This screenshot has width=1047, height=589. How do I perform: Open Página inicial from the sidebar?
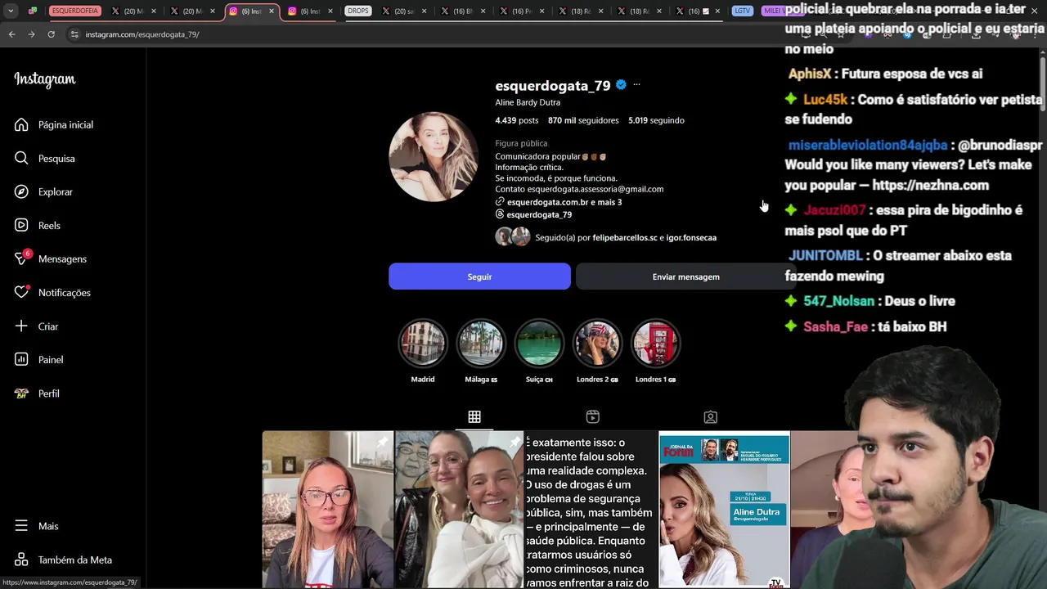click(x=54, y=124)
